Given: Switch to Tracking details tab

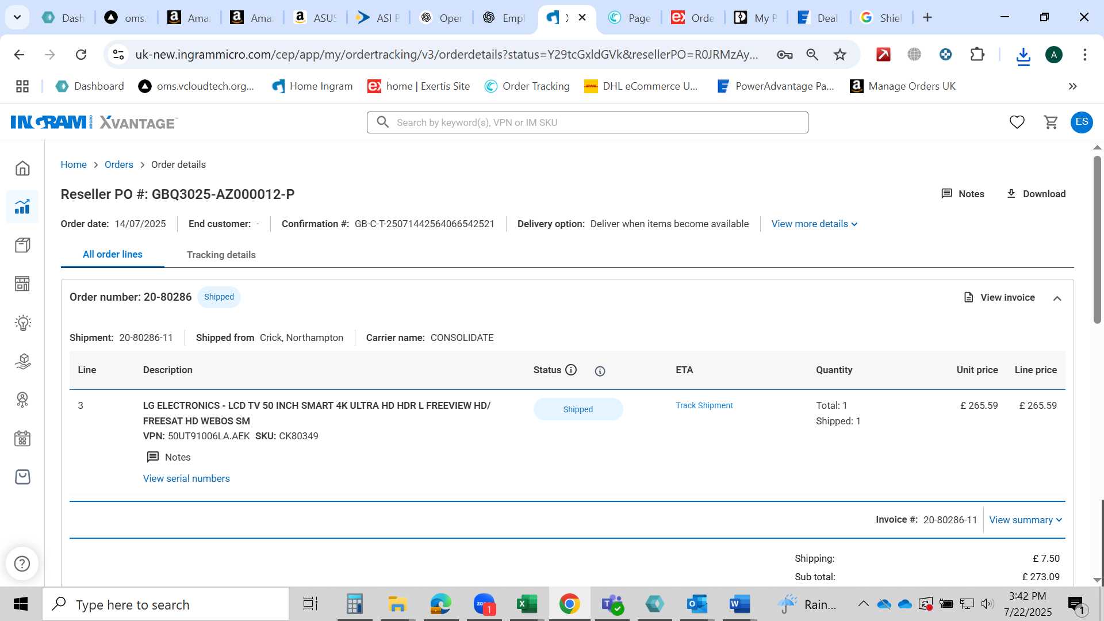Looking at the screenshot, I should coord(221,255).
